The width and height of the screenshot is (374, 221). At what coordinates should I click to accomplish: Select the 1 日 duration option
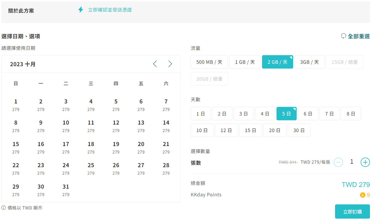(200, 114)
